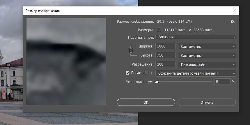Viewport: 250px width, 125px height.
Task: Click the Отмена button
Action: 207,102
